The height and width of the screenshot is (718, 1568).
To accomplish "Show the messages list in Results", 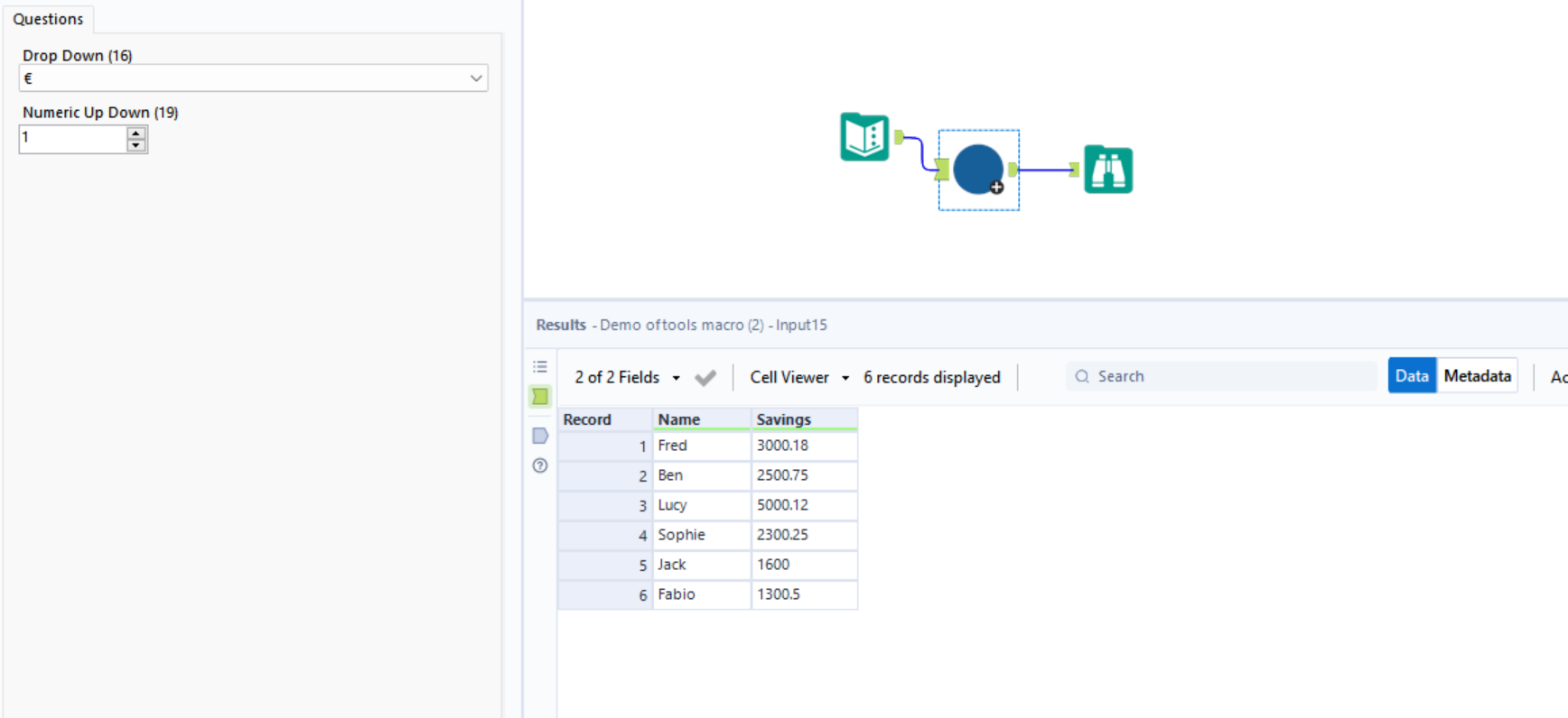I will 540,367.
